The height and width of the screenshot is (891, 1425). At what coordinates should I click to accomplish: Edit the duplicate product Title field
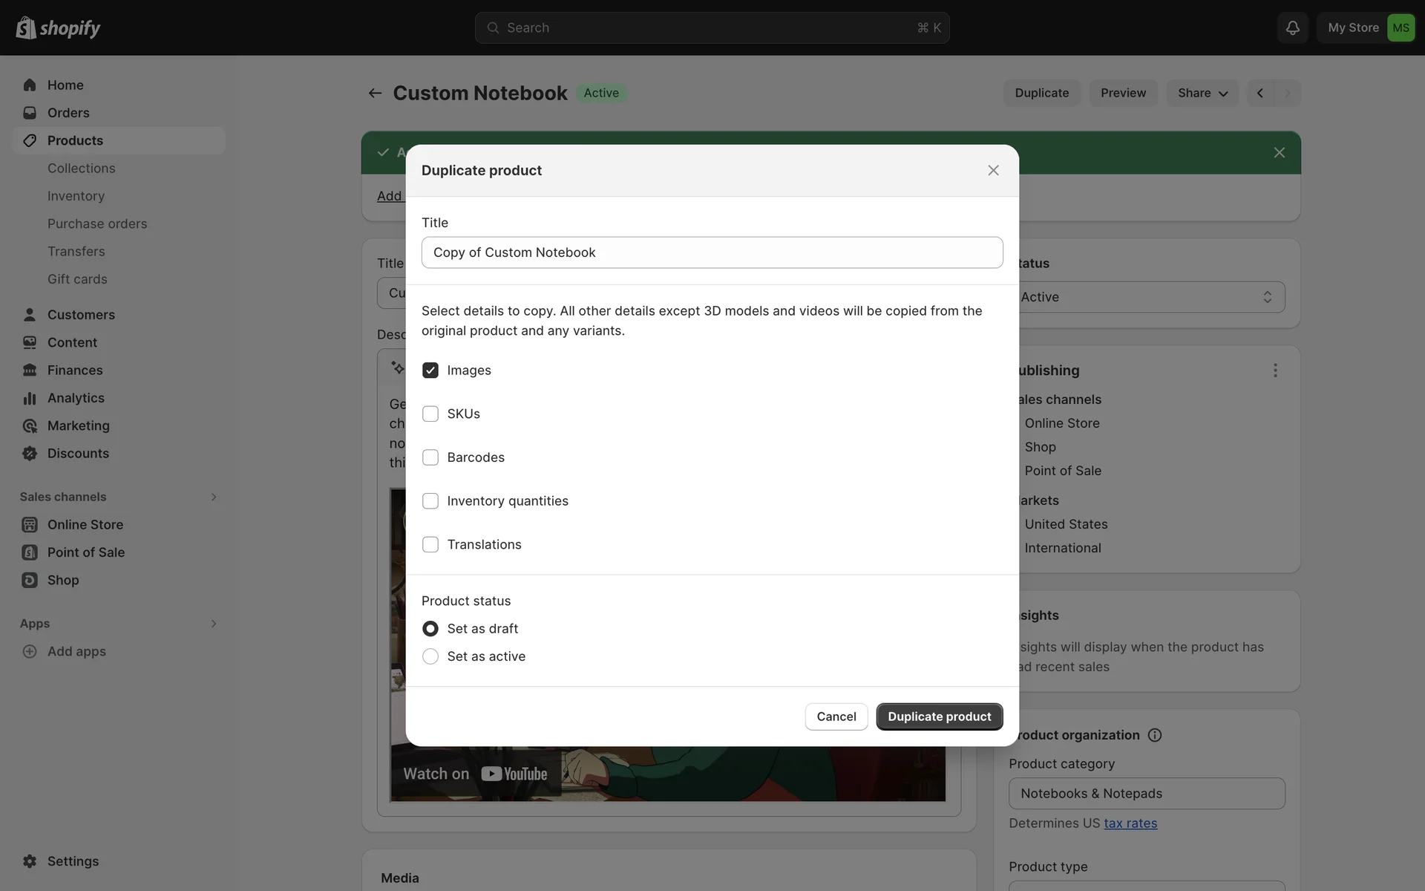pos(712,252)
